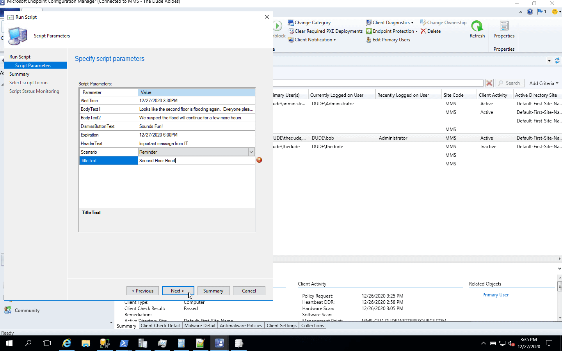Viewport: 562px width, 351px height.
Task: Select Script Parameters step in wizard sidebar
Action: (36, 66)
